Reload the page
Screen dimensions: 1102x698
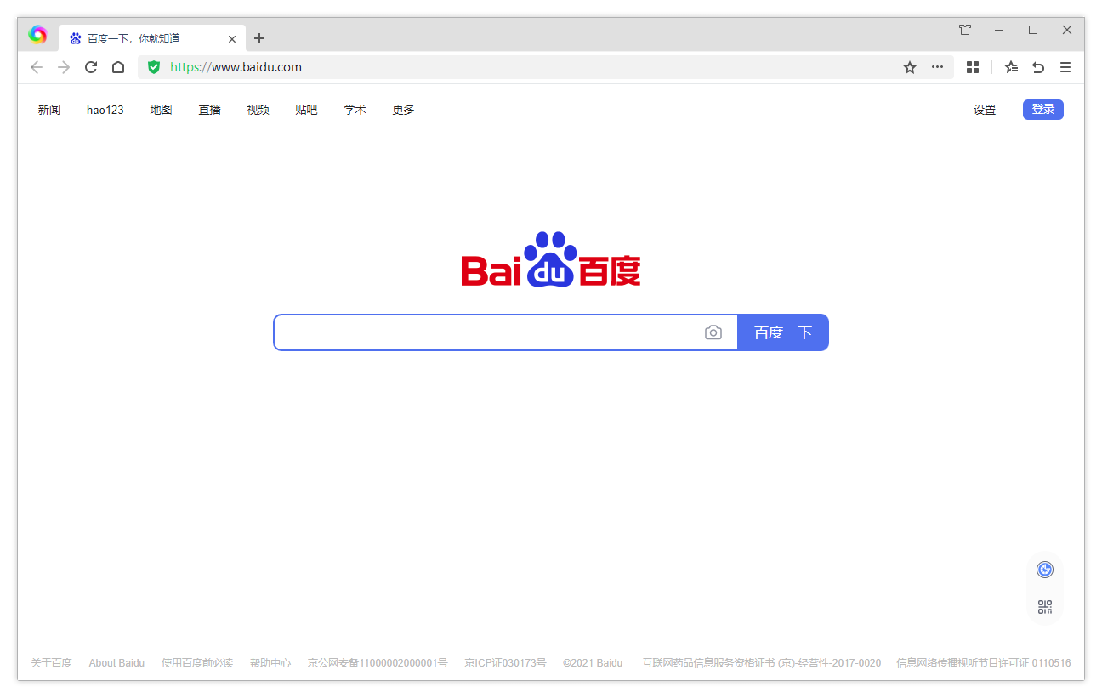coord(91,67)
